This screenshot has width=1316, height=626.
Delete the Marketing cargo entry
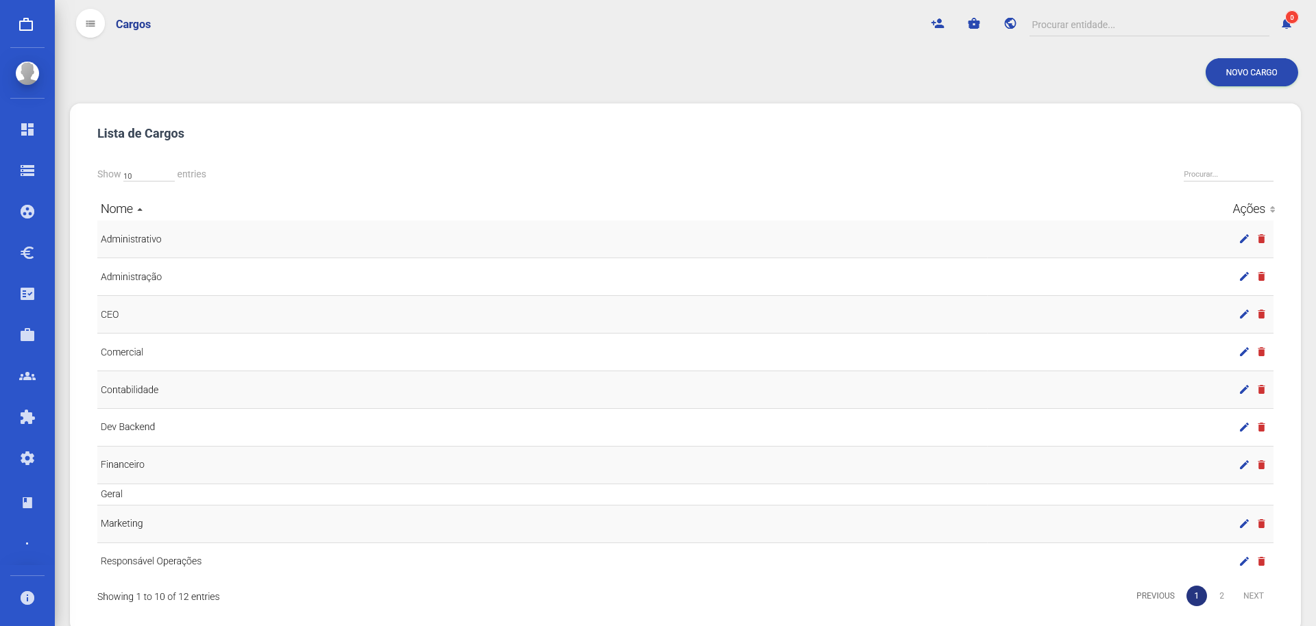click(1261, 524)
